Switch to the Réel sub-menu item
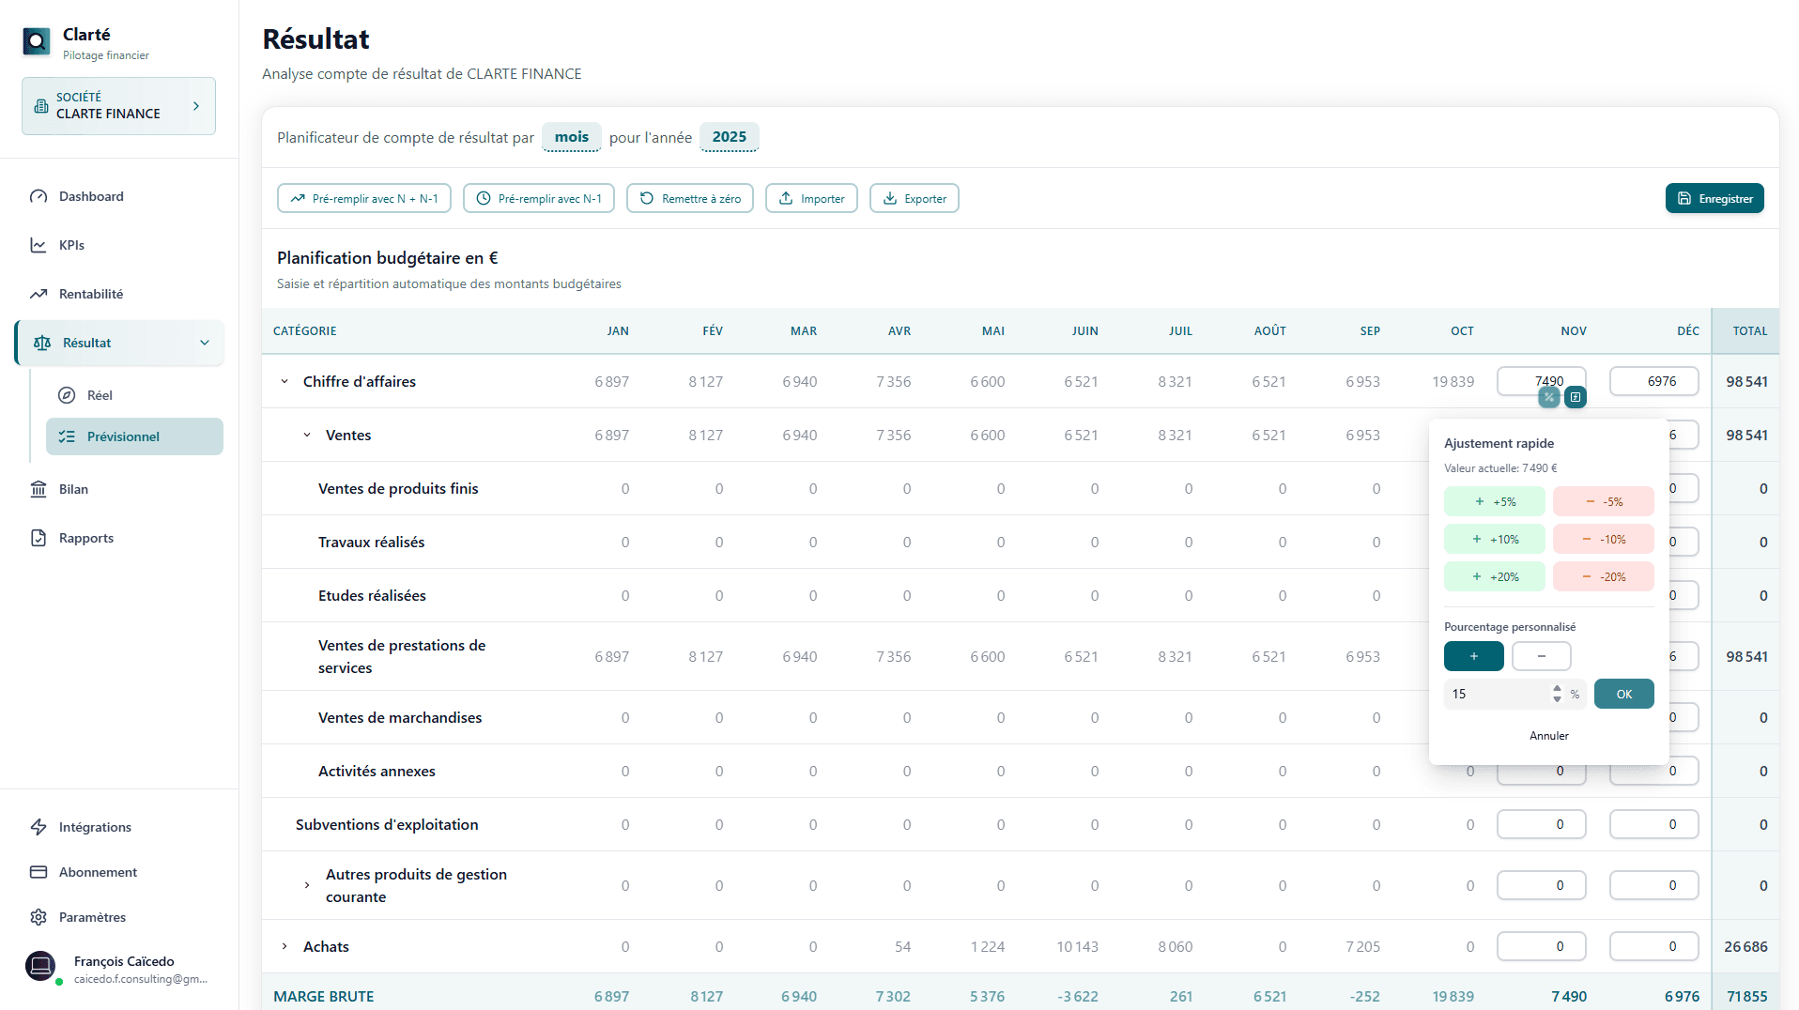Image resolution: width=1799 pixels, height=1010 pixels. pyautogui.click(x=100, y=395)
